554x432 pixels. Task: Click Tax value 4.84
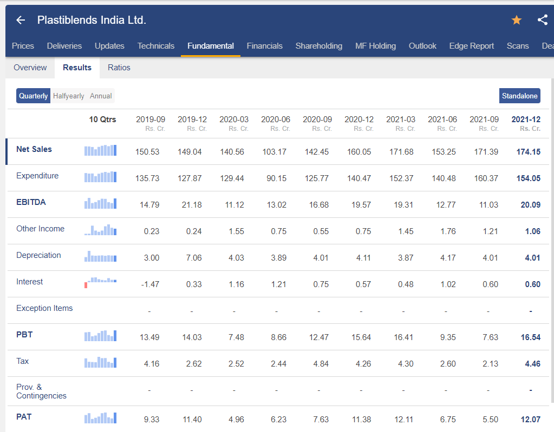click(x=321, y=364)
